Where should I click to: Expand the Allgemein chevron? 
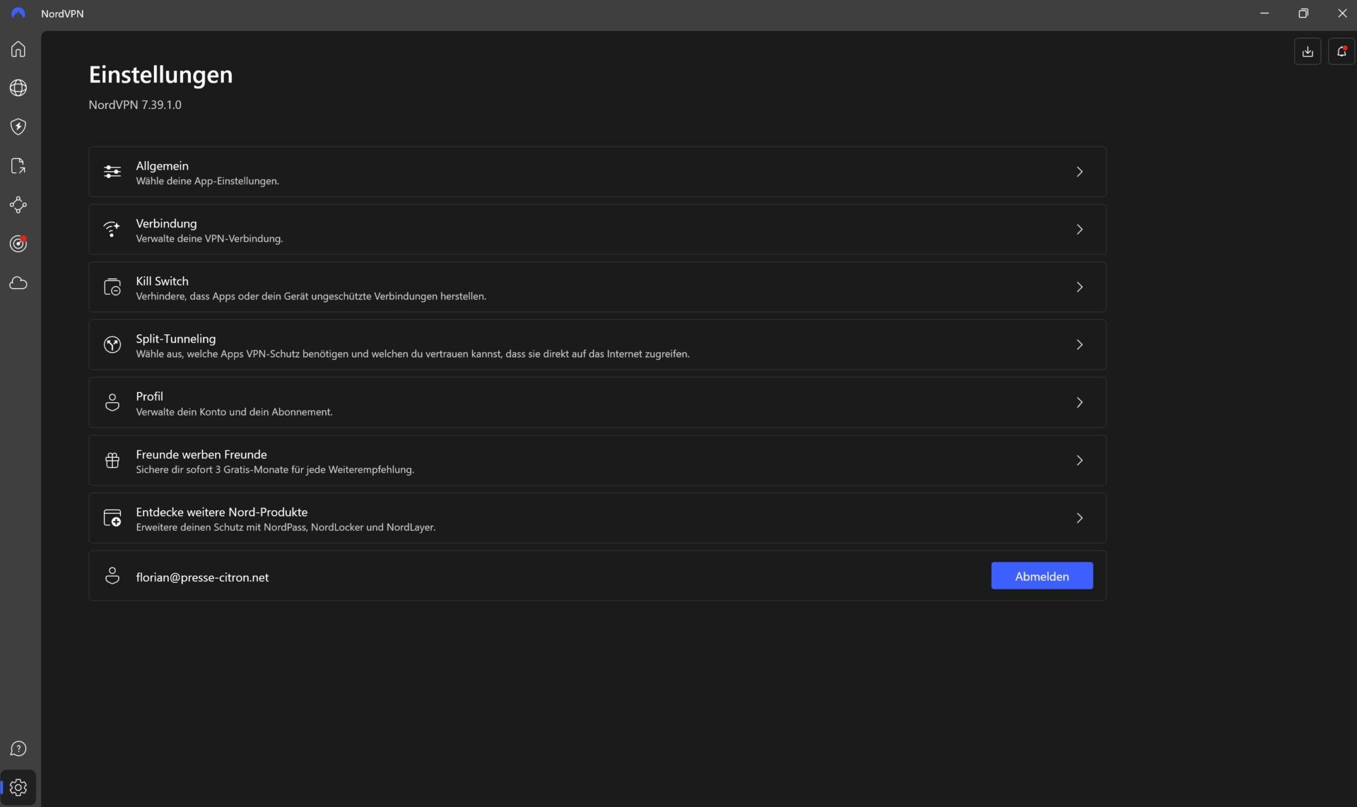click(x=1079, y=172)
